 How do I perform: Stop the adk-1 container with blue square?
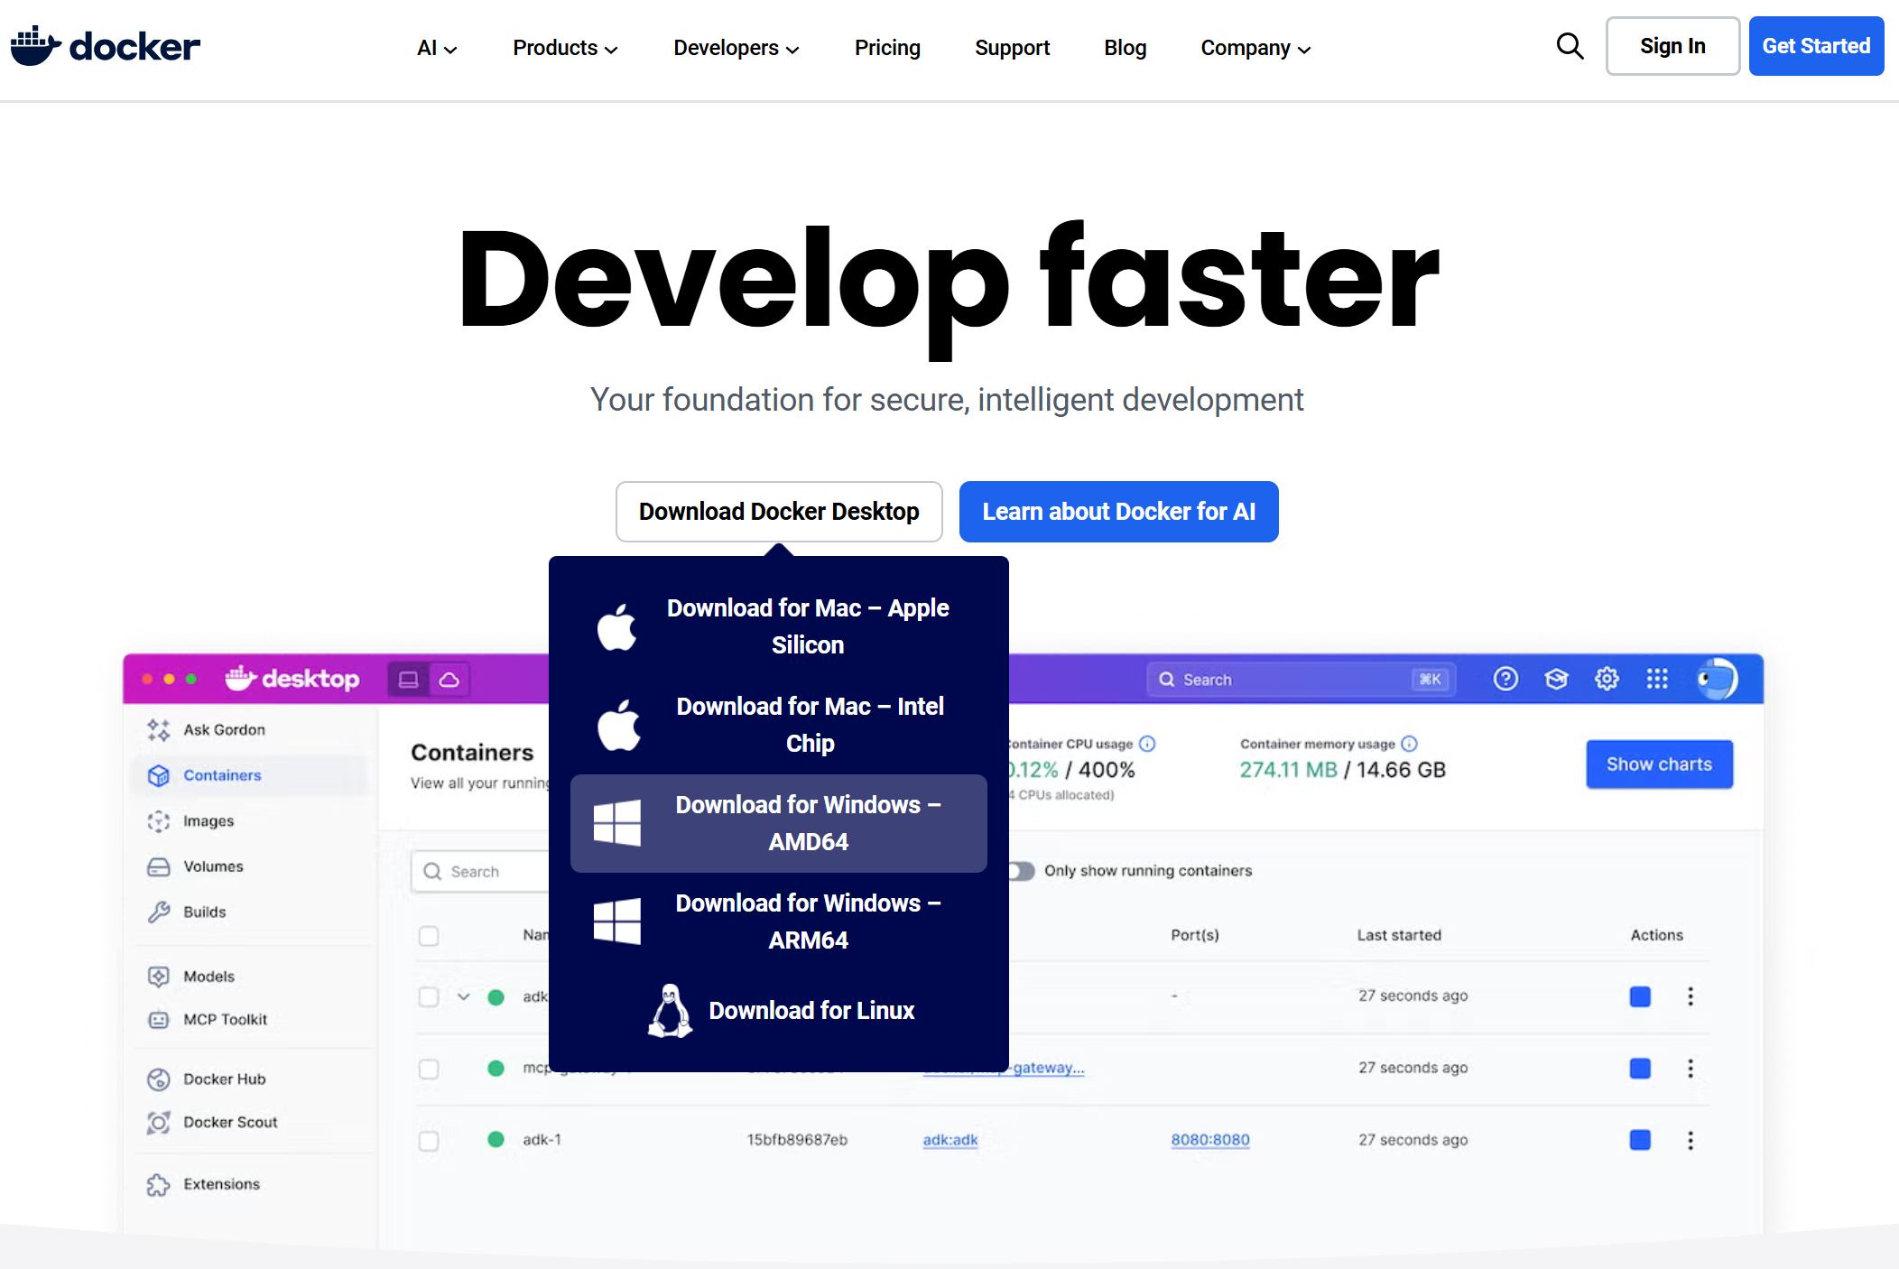pyautogui.click(x=1640, y=1140)
